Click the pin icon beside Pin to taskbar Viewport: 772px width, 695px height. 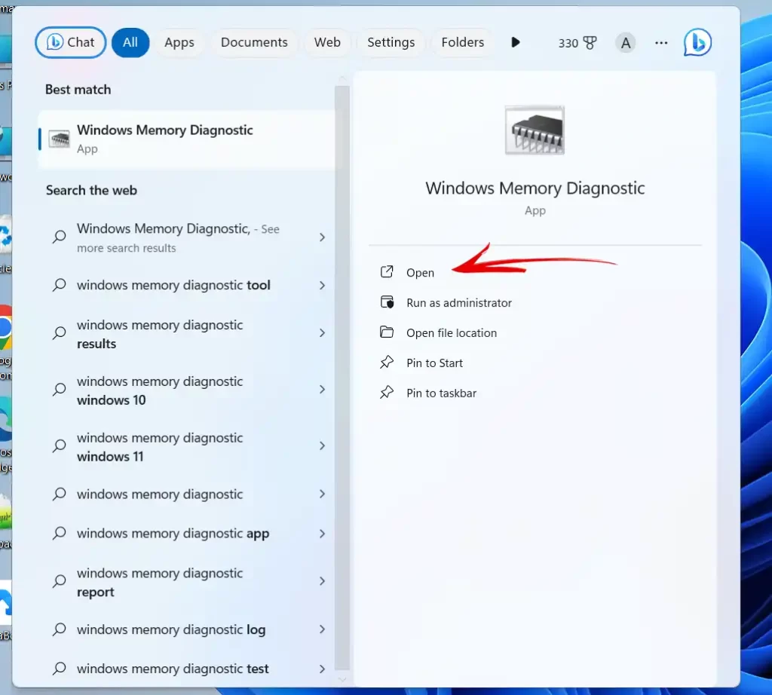click(x=387, y=392)
